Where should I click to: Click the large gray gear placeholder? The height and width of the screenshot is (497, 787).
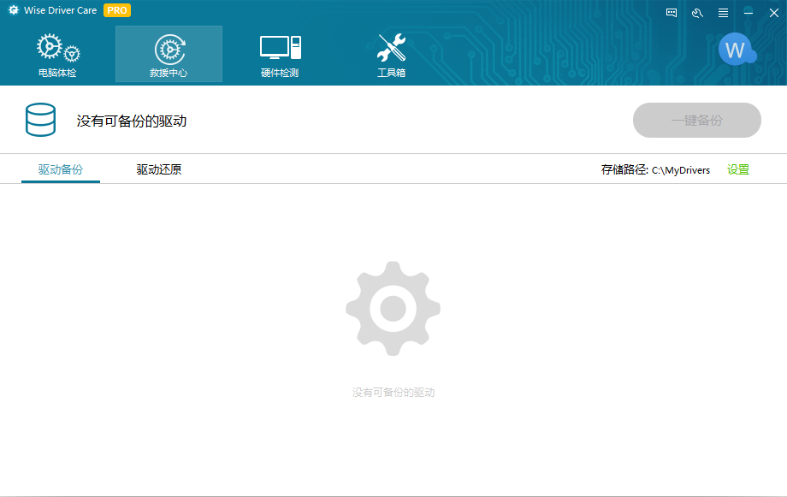(393, 308)
